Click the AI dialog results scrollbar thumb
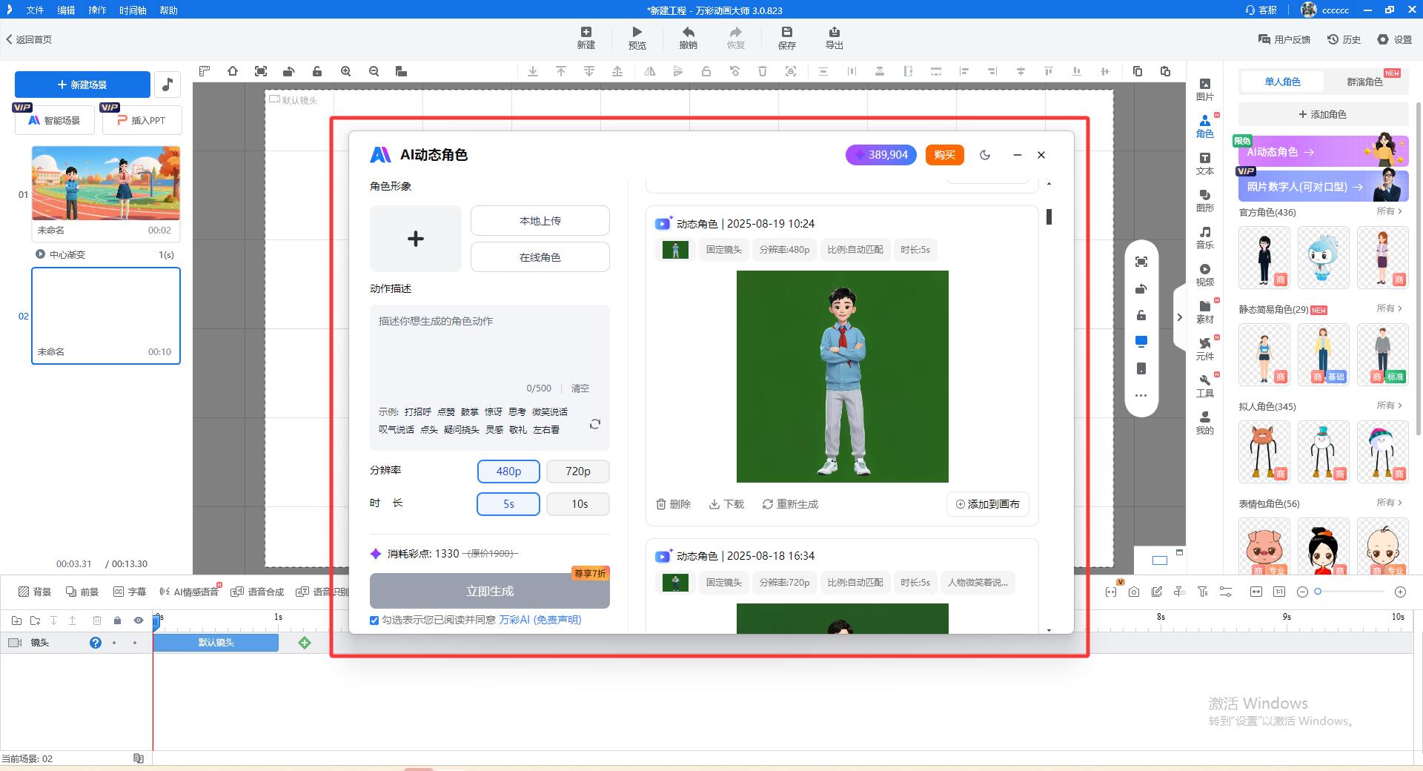Viewport: 1423px width, 771px height. click(x=1049, y=216)
